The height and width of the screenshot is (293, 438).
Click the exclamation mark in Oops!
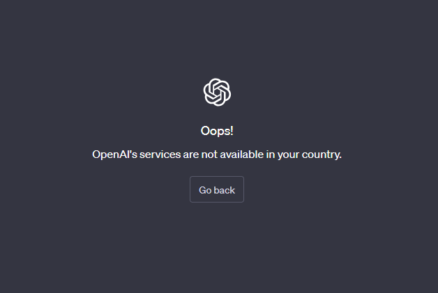click(232, 131)
